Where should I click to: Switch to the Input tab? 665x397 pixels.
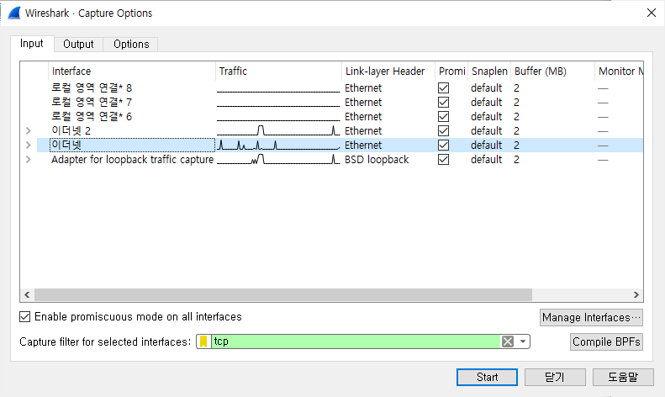pos(32,44)
